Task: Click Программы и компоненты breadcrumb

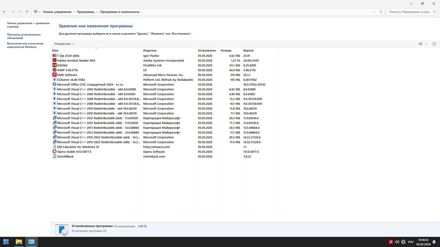Action: [120, 12]
